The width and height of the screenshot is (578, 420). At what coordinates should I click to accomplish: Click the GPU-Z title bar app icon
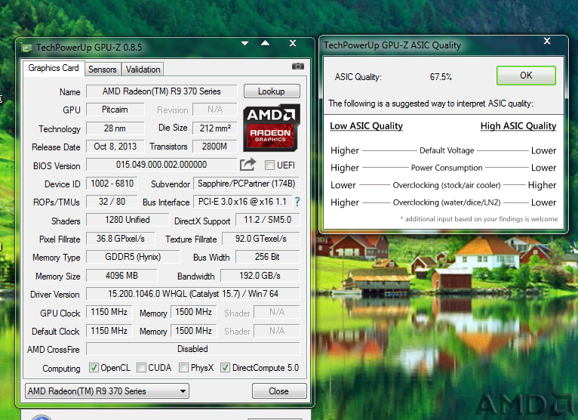pyautogui.click(x=26, y=48)
